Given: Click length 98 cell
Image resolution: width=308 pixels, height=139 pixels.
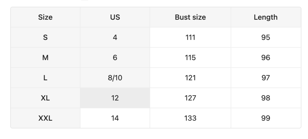Looking at the screenshot, I should (x=266, y=98).
